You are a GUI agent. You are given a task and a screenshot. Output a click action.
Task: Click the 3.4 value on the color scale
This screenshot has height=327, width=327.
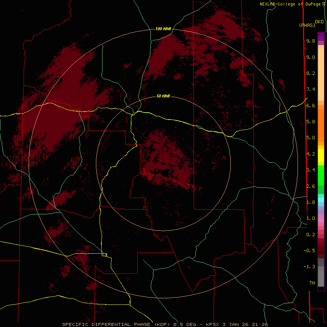pyautogui.click(x=311, y=170)
